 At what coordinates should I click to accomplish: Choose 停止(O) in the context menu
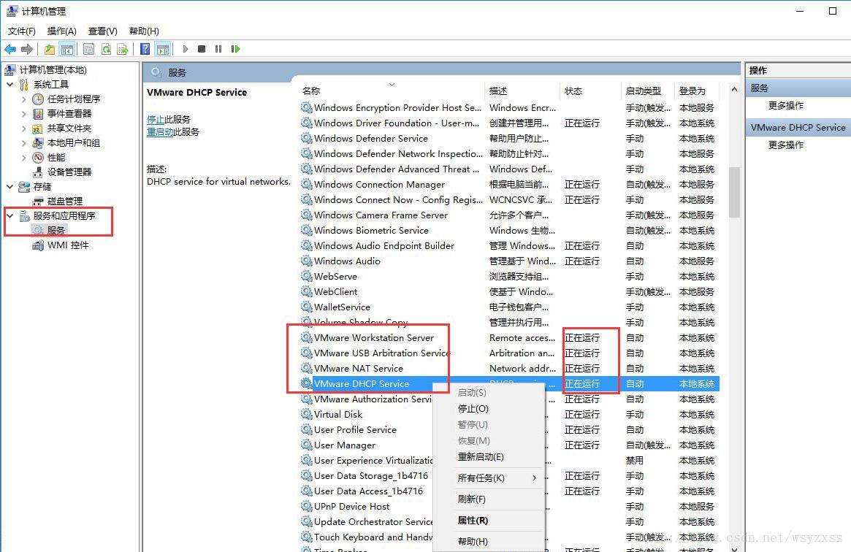click(x=489, y=409)
